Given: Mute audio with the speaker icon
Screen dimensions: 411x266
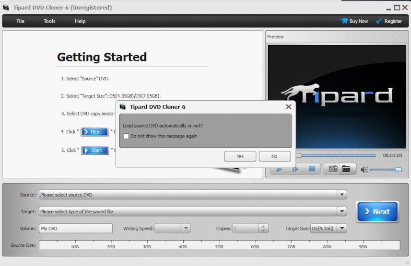Looking at the screenshot, I should coord(364,169).
